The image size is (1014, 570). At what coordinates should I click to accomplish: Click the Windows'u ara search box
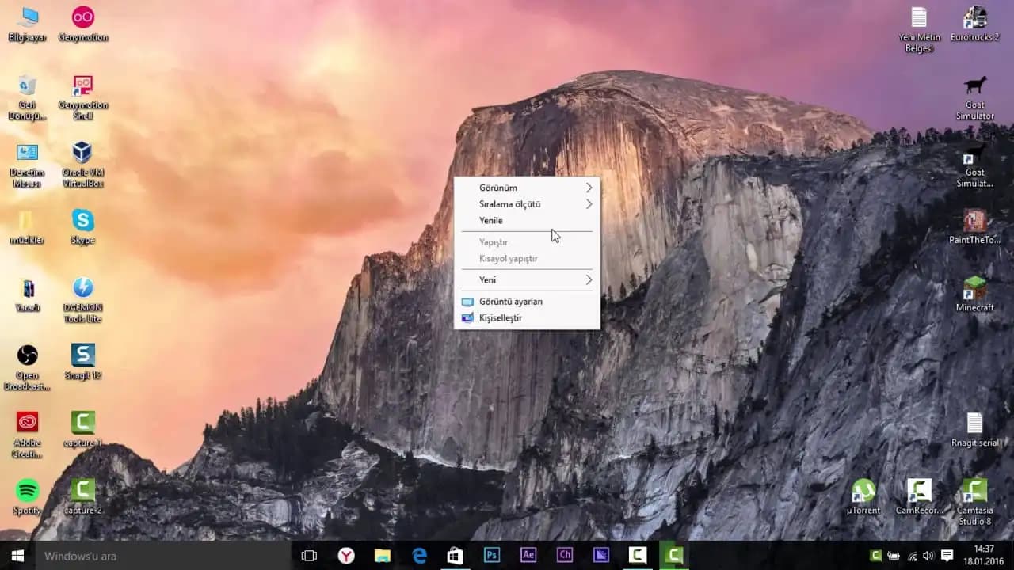coord(158,556)
